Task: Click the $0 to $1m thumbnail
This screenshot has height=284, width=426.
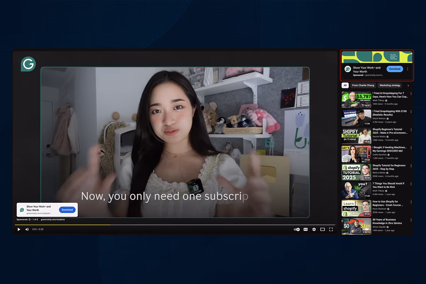Action: tap(356, 226)
